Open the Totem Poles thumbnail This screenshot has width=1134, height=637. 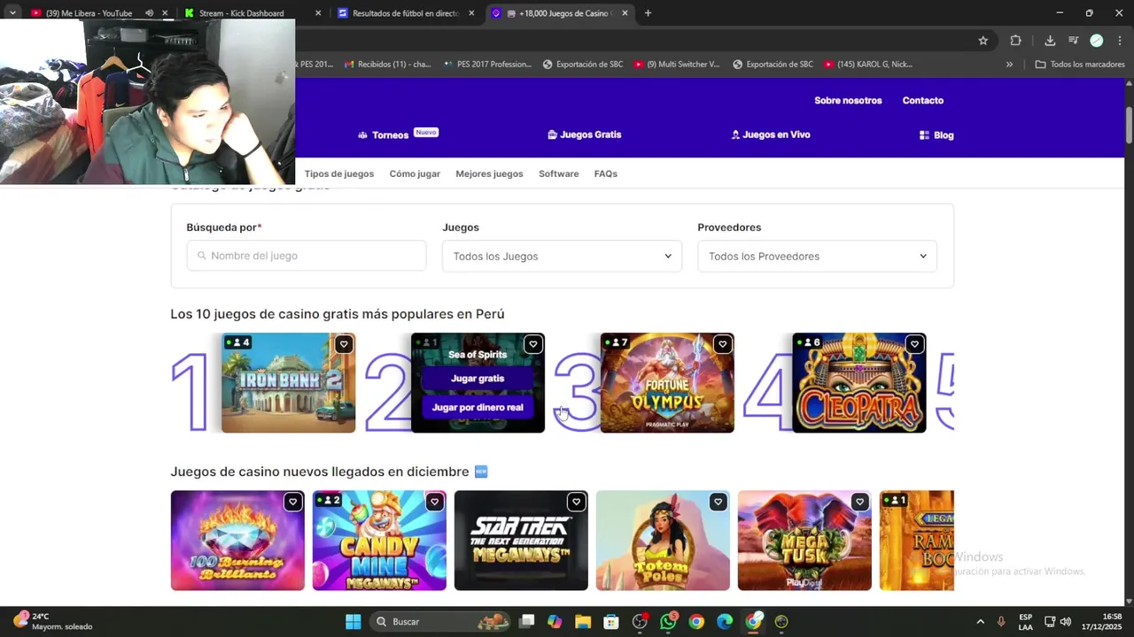click(x=663, y=541)
